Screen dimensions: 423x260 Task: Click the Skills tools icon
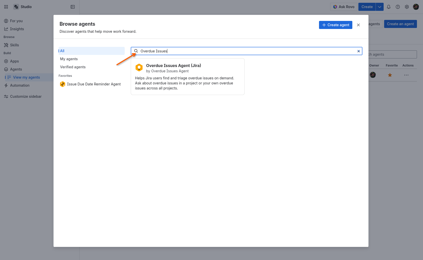6,45
